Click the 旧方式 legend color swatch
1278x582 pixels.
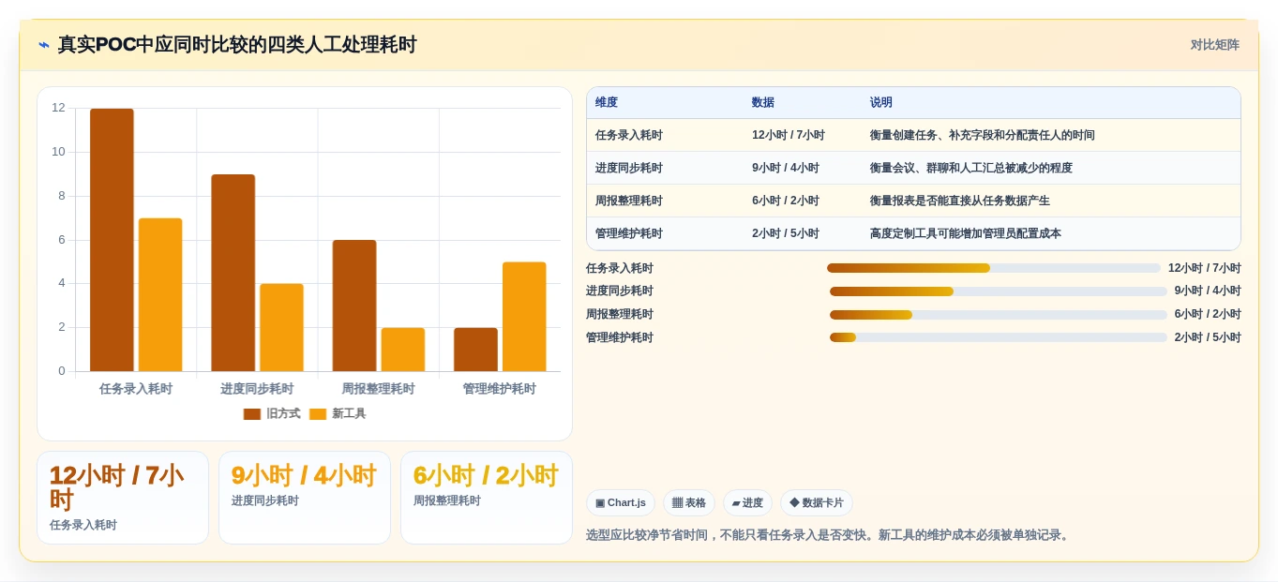(252, 414)
